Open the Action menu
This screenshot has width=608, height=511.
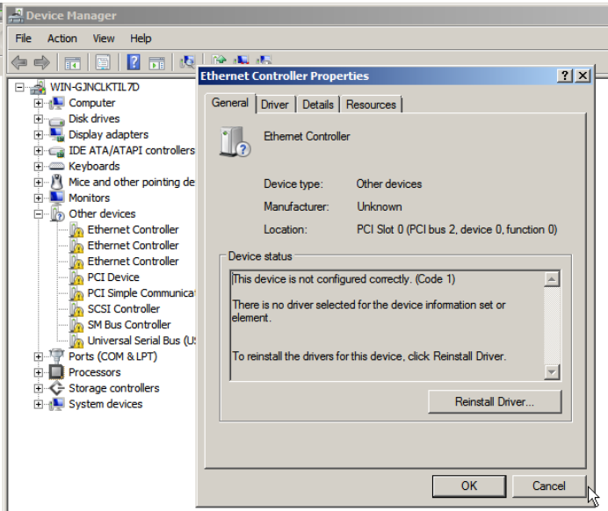62,39
